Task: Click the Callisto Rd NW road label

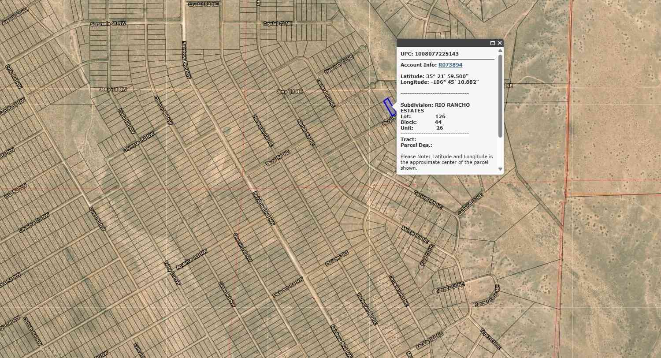Action: [x=32, y=331]
